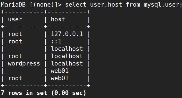Click root user in the localhost row
The image size is (182, 98).
pyautogui.click(x=15, y=56)
